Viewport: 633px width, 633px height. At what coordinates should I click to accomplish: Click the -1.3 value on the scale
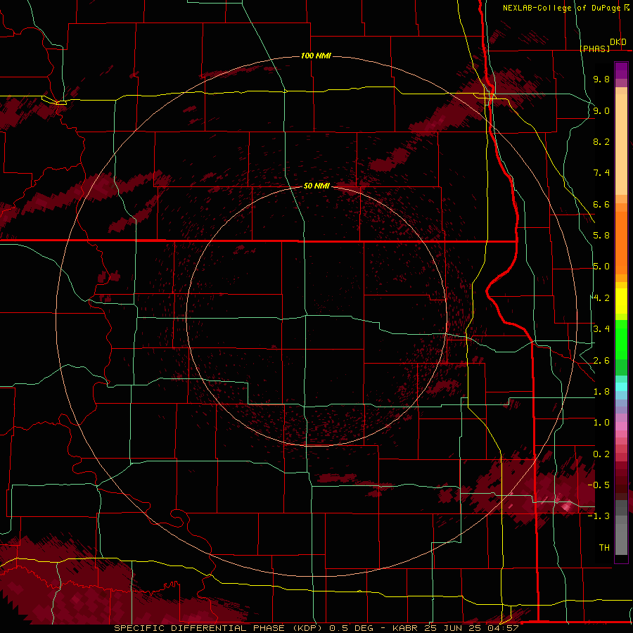tap(599, 516)
